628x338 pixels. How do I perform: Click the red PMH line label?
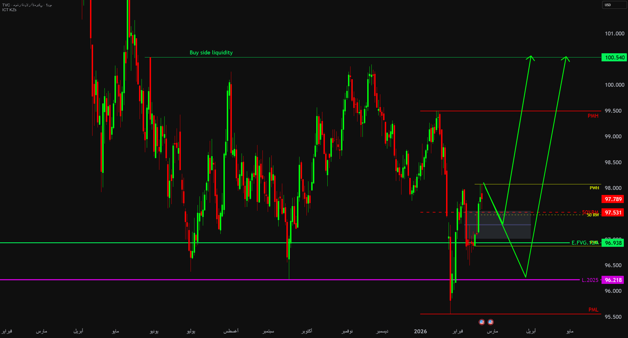593,116
